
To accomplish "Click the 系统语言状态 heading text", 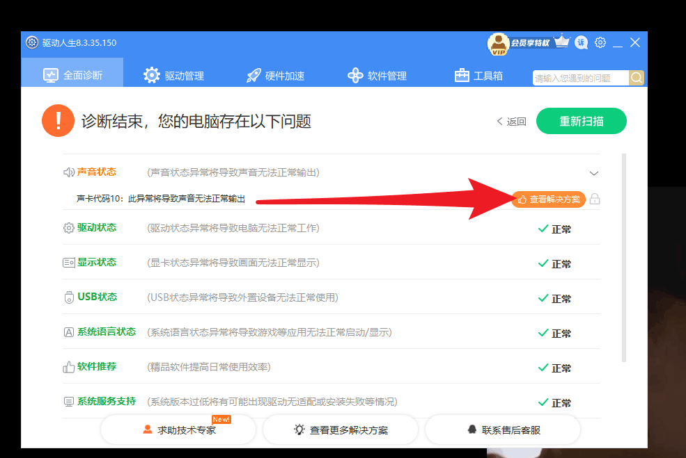I will tap(107, 332).
